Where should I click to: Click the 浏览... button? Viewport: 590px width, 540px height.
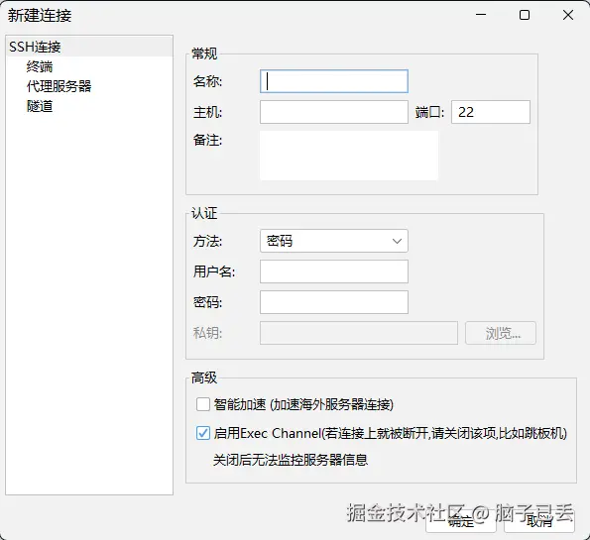[501, 333]
